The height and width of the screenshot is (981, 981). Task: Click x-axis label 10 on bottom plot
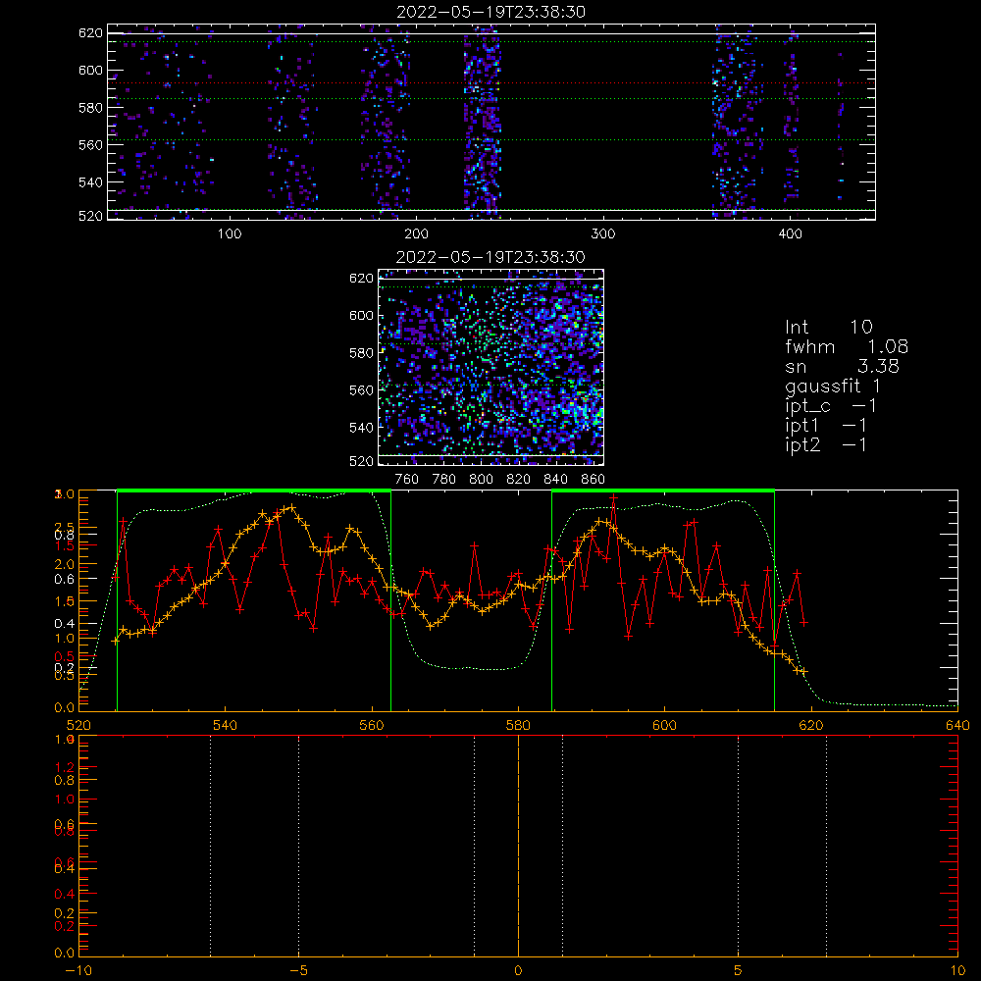click(957, 971)
